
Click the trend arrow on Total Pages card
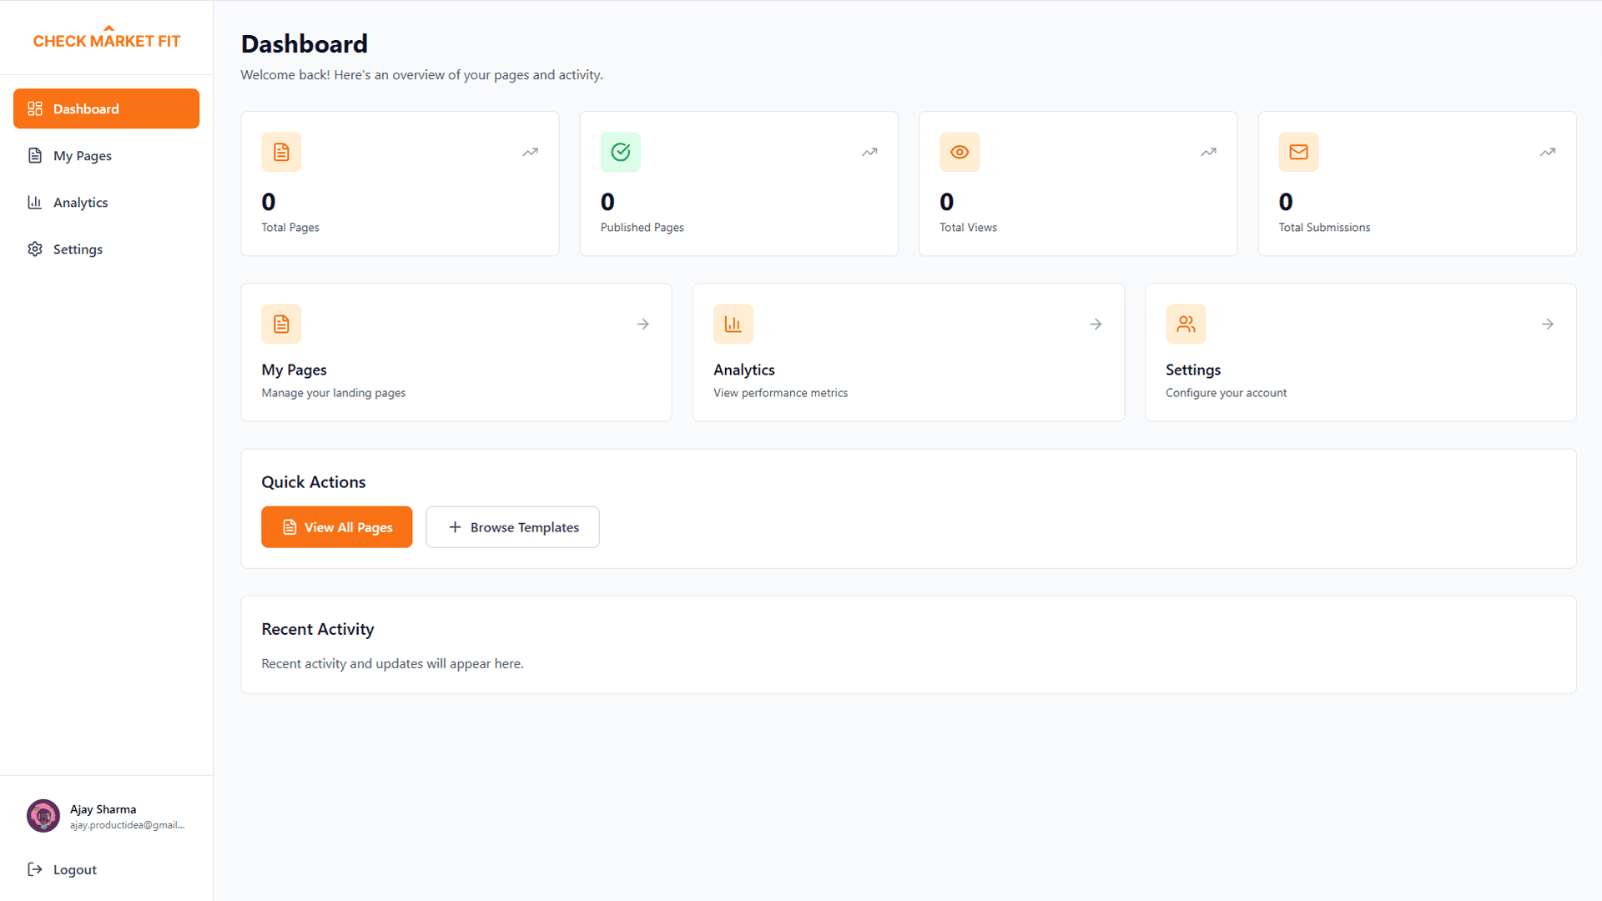530,152
